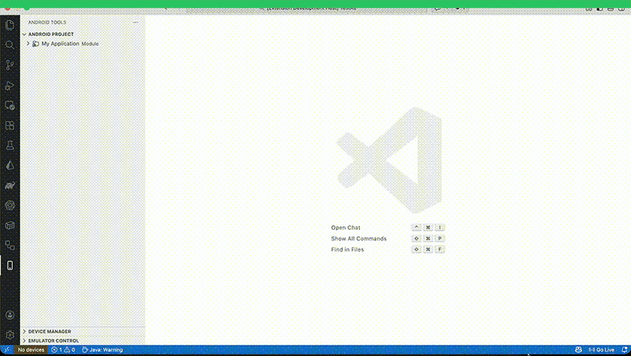Viewport: 631px width, 356px height.
Task: Open the Search view icon
Action: pyautogui.click(x=10, y=45)
